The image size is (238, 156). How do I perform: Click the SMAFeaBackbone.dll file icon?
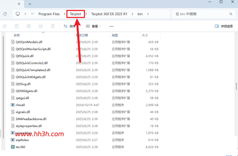pyautogui.click(x=13, y=119)
